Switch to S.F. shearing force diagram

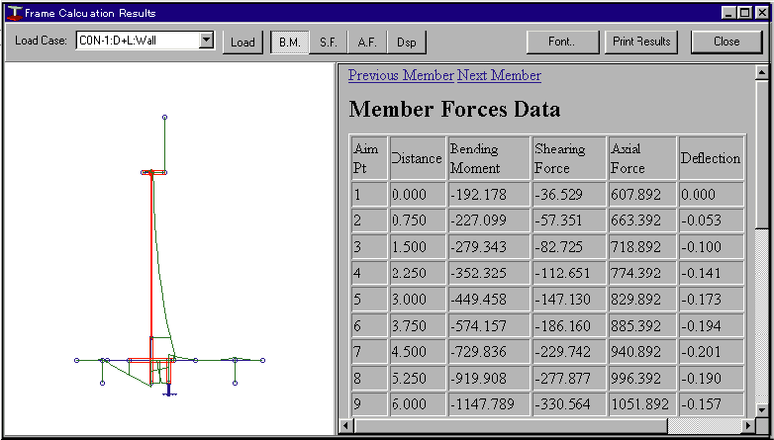329,43
